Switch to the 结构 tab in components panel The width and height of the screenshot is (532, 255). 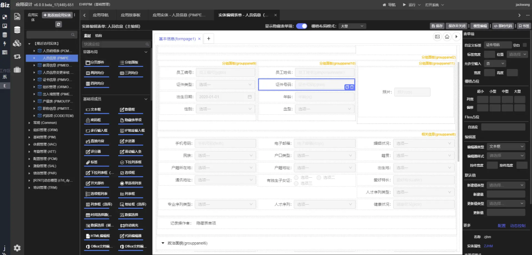(x=99, y=35)
